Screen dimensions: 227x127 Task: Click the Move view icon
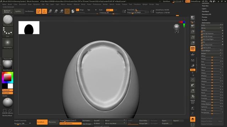click(193, 85)
